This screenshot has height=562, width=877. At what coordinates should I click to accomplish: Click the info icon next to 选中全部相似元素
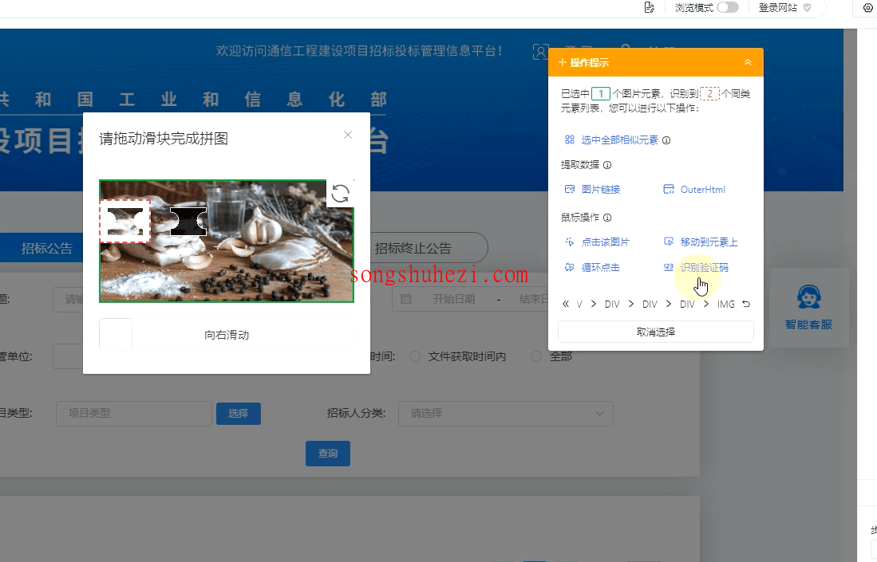point(666,140)
